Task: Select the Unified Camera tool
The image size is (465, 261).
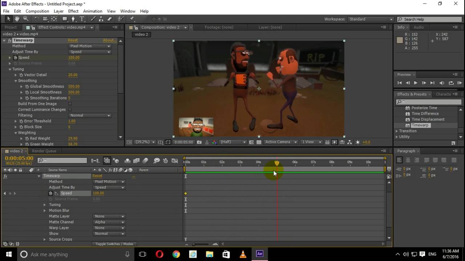Action: pyautogui.click(x=45, y=19)
